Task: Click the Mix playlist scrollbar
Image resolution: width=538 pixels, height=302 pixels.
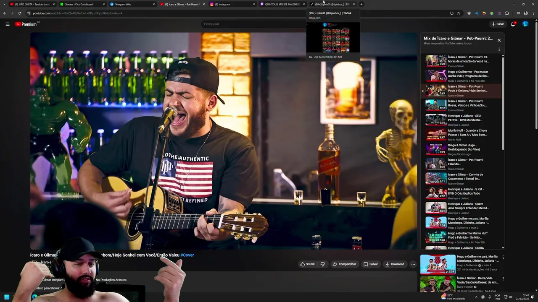Action: [x=503, y=103]
